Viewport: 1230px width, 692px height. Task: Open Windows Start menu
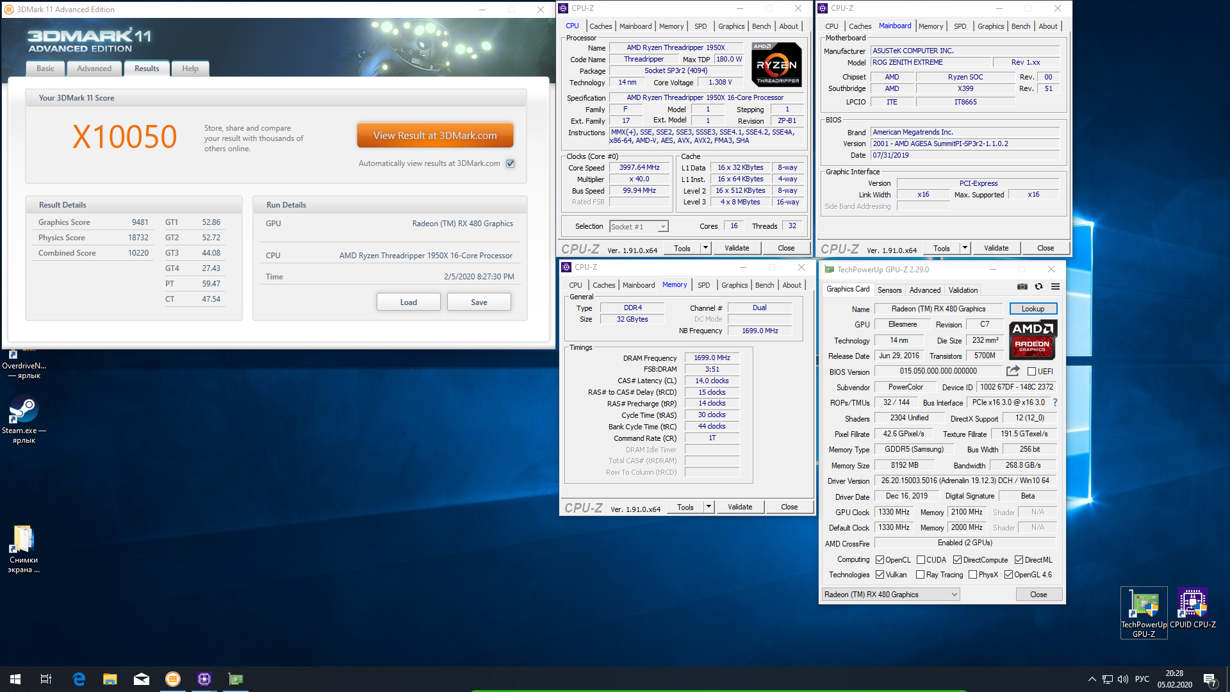pos(15,679)
